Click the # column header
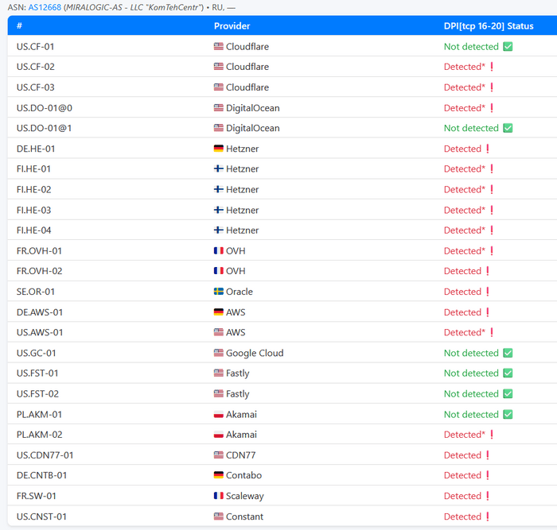557x530 pixels. coord(19,26)
